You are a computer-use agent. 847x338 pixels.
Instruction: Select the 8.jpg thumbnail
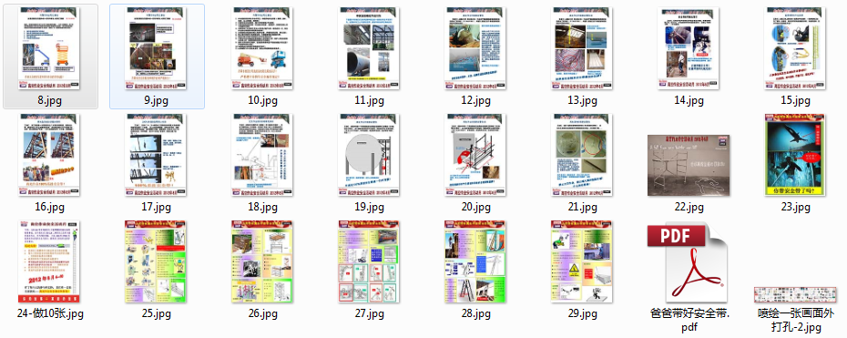pos(50,48)
